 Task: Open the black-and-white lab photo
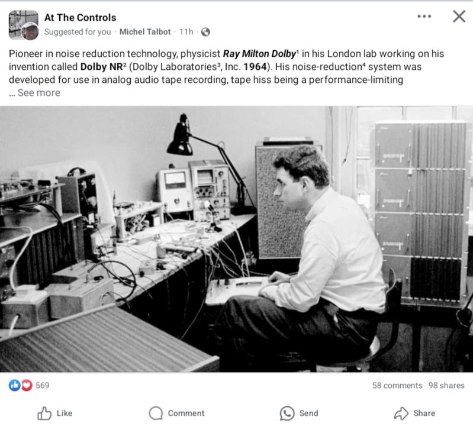coord(237,239)
